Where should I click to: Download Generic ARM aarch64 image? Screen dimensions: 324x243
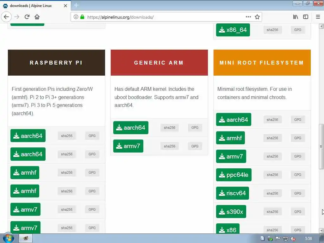[x=131, y=128]
